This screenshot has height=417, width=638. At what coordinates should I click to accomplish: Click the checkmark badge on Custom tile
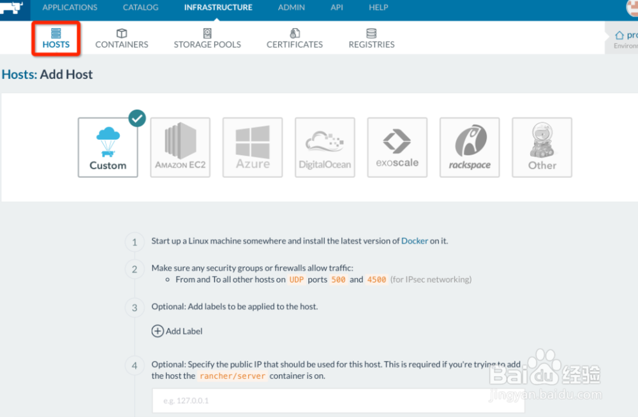tap(137, 119)
